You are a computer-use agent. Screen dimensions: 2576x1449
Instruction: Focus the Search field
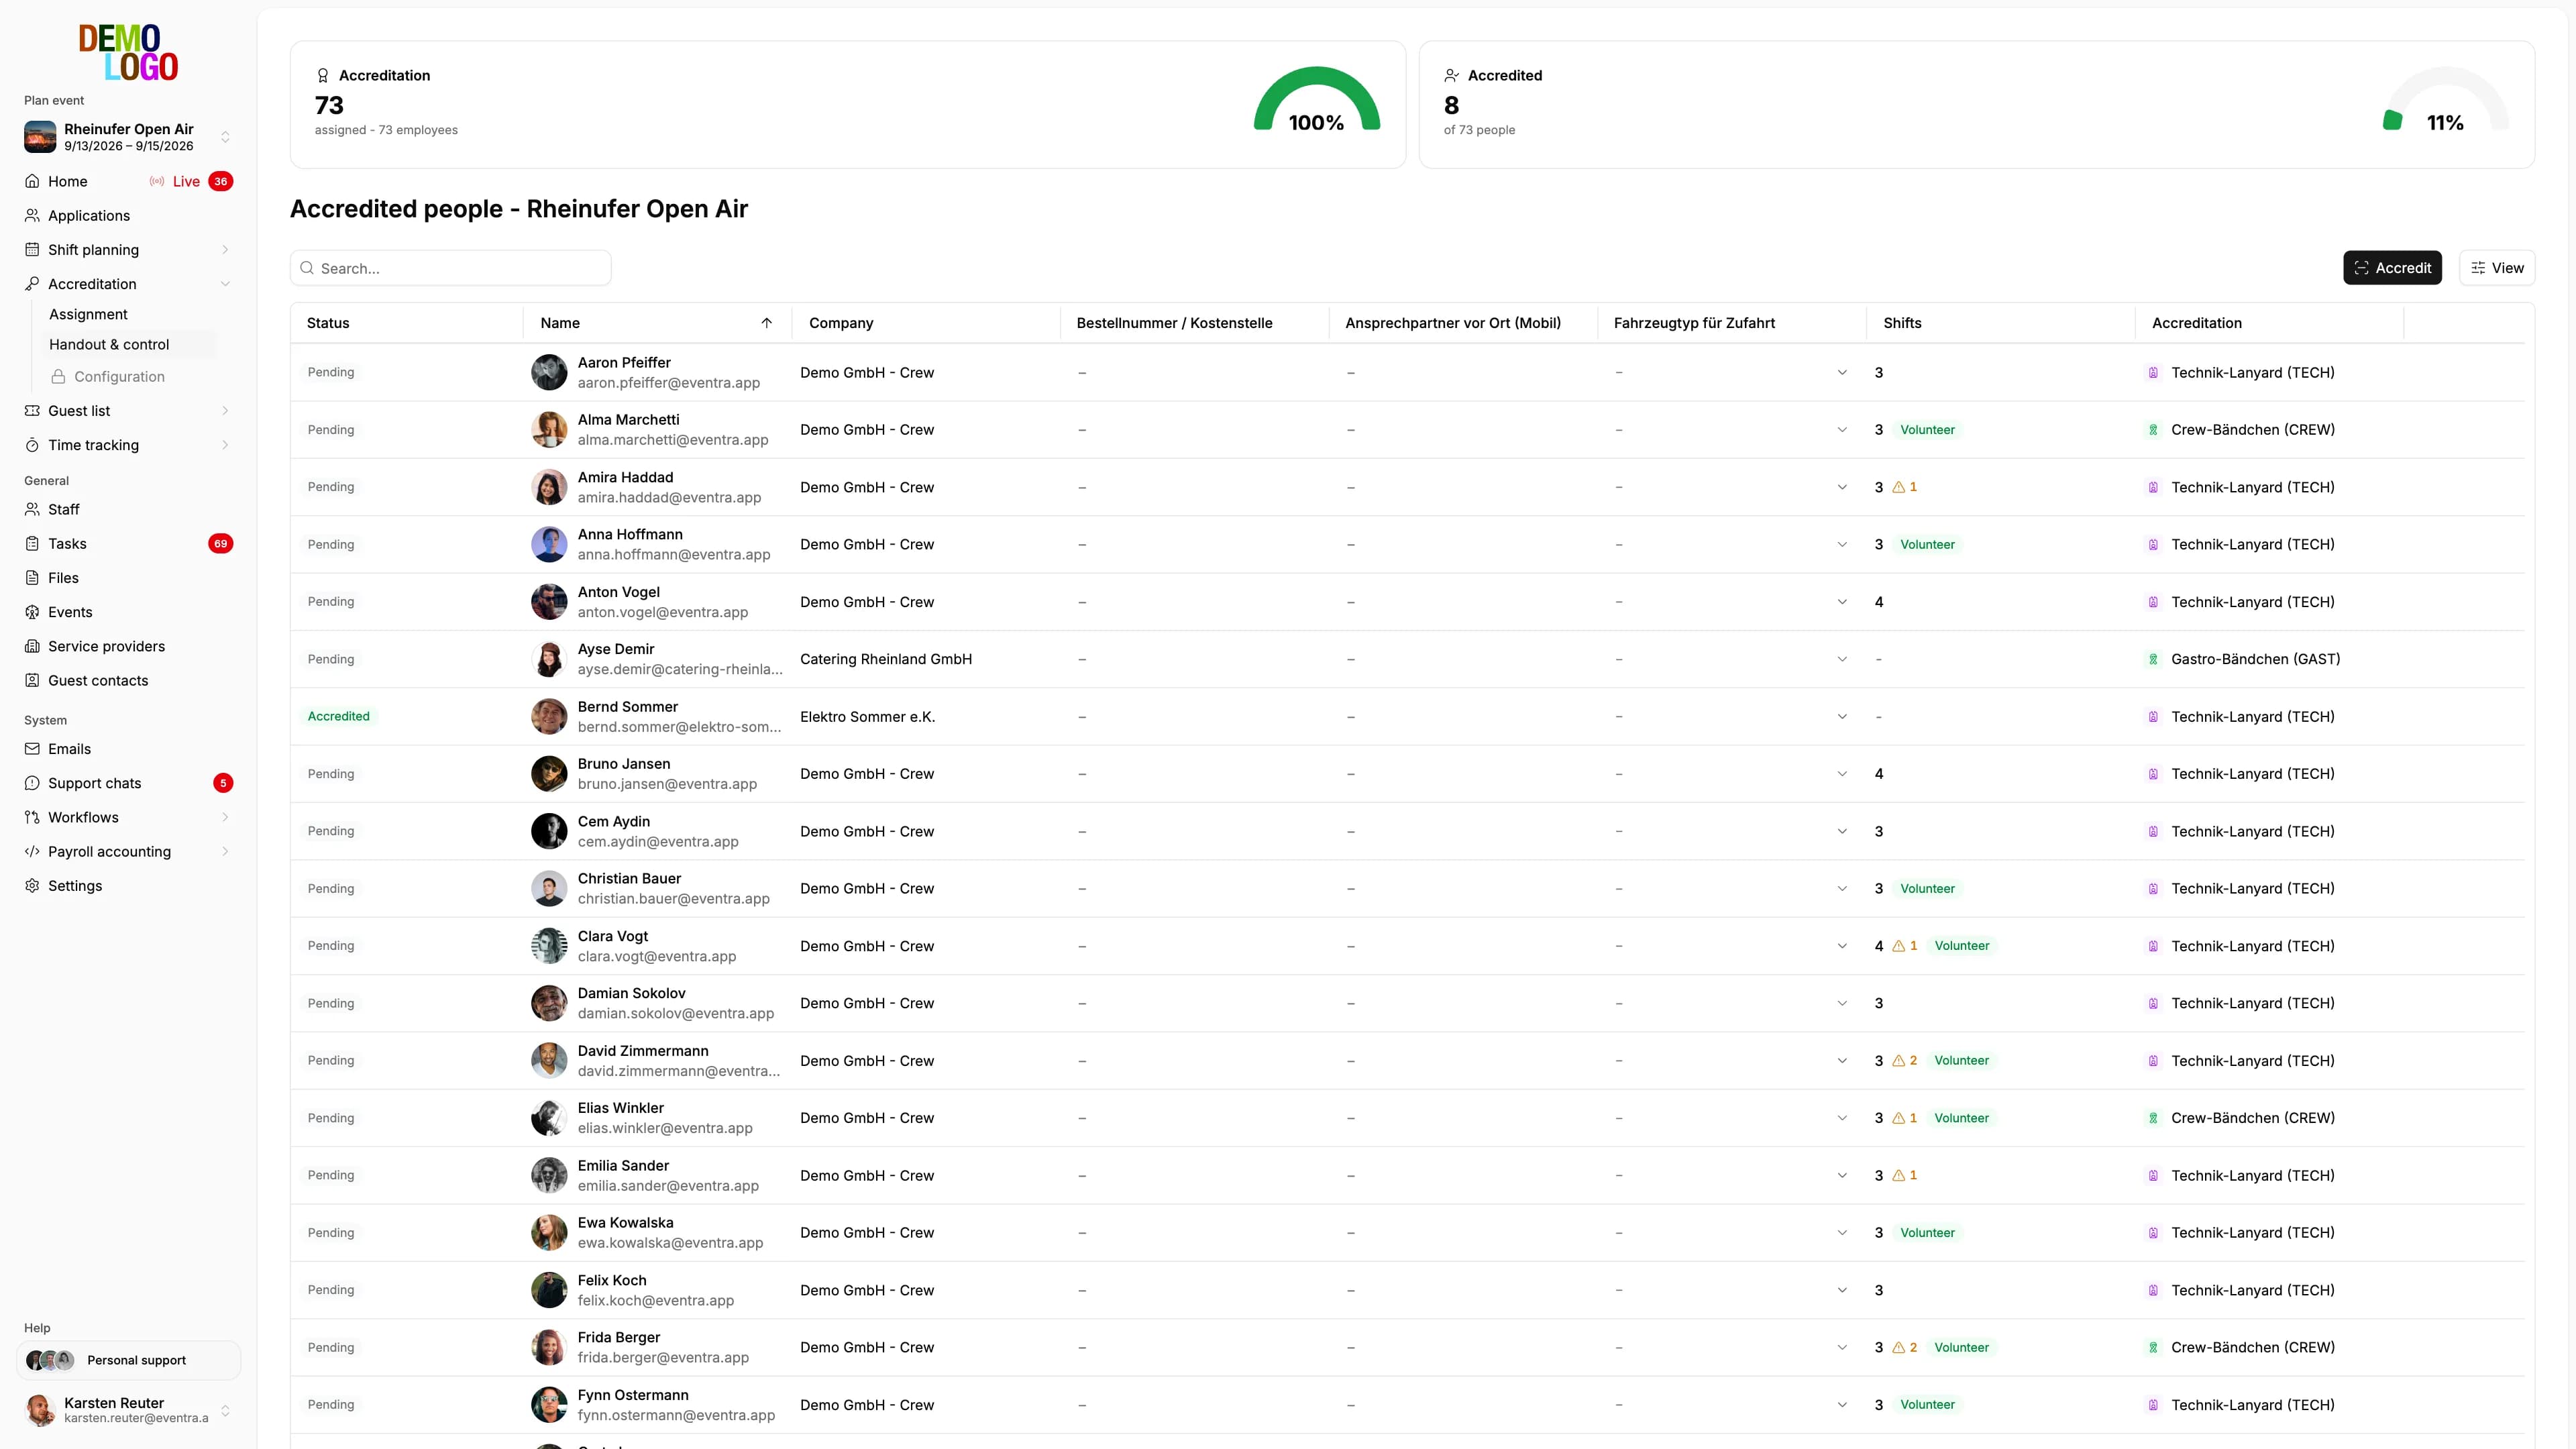point(451,268)
